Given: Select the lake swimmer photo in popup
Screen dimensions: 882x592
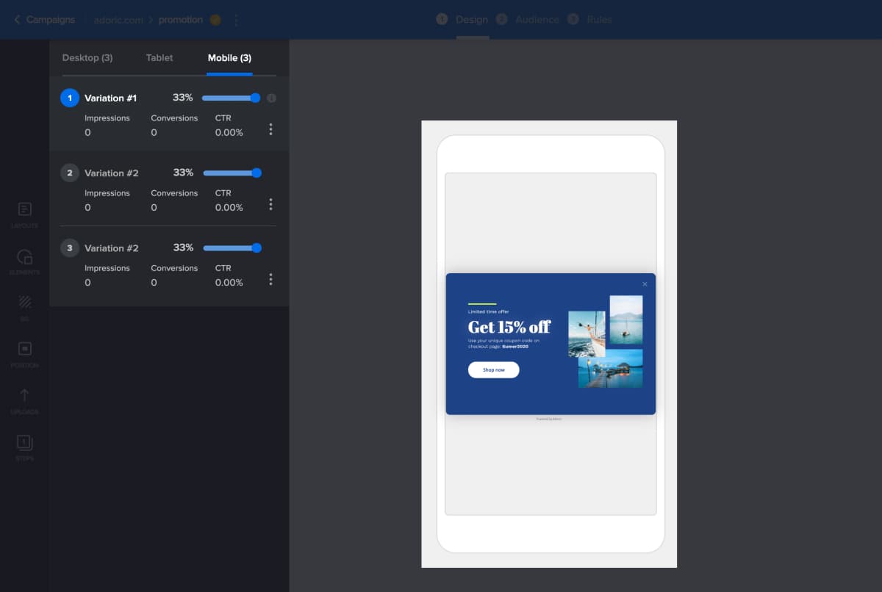Looking at the screenshot, I should tap(626, 320).
